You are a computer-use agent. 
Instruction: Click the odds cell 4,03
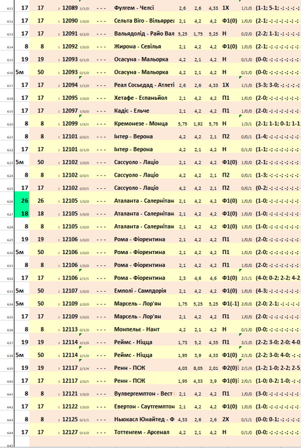click(x=183, y=368)
